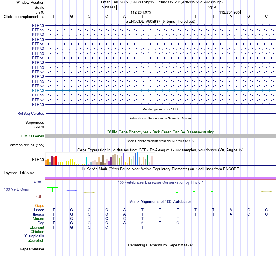
Task: Click the tall green PhyloP conservation bar
Action: (x=53, y=190)
